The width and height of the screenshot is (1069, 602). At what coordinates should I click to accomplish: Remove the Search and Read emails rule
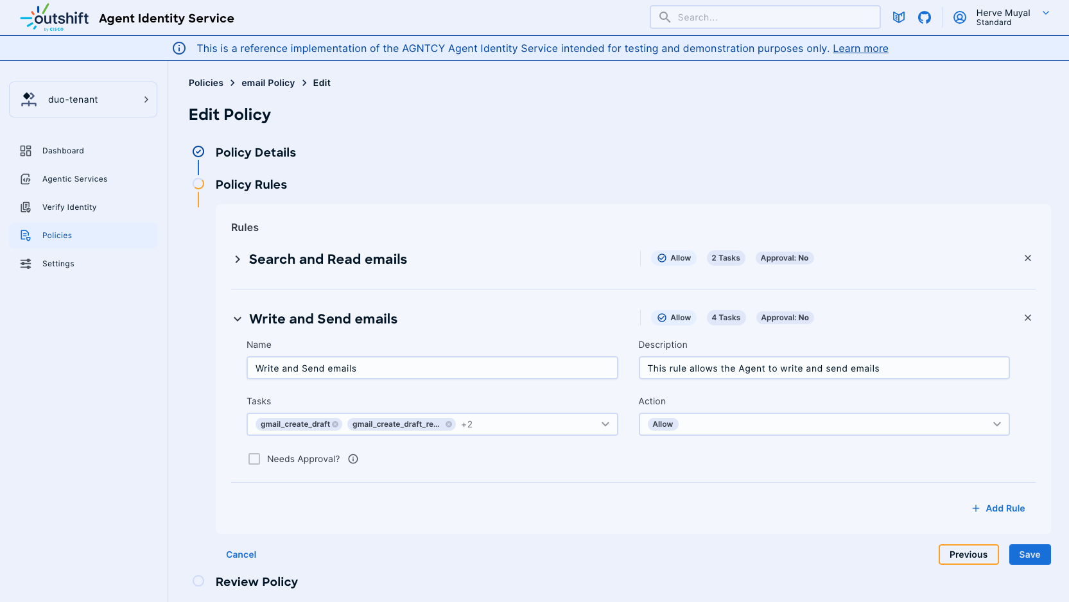(x=1028, y=258)
